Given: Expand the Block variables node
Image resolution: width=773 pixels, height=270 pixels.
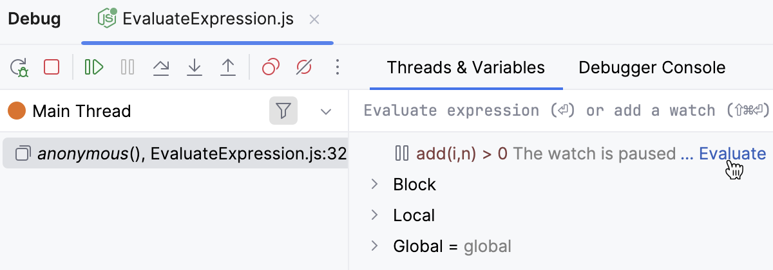Looking at the screenshot, I should click(374, 184).
